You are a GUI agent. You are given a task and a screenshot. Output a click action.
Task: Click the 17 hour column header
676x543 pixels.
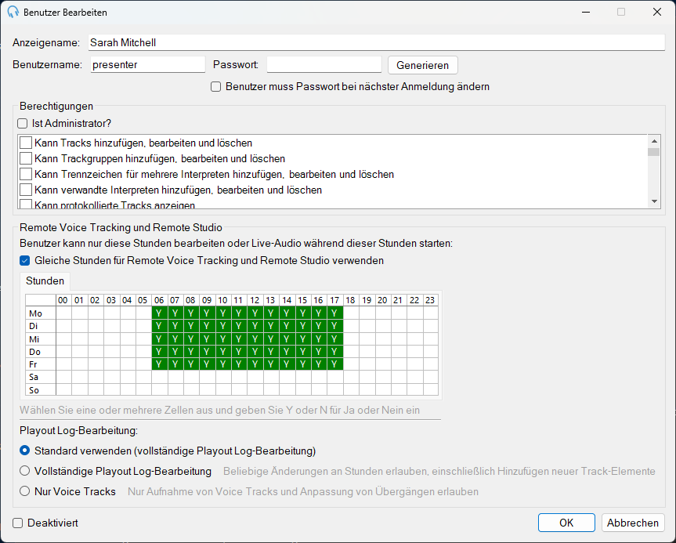(334, 300)
